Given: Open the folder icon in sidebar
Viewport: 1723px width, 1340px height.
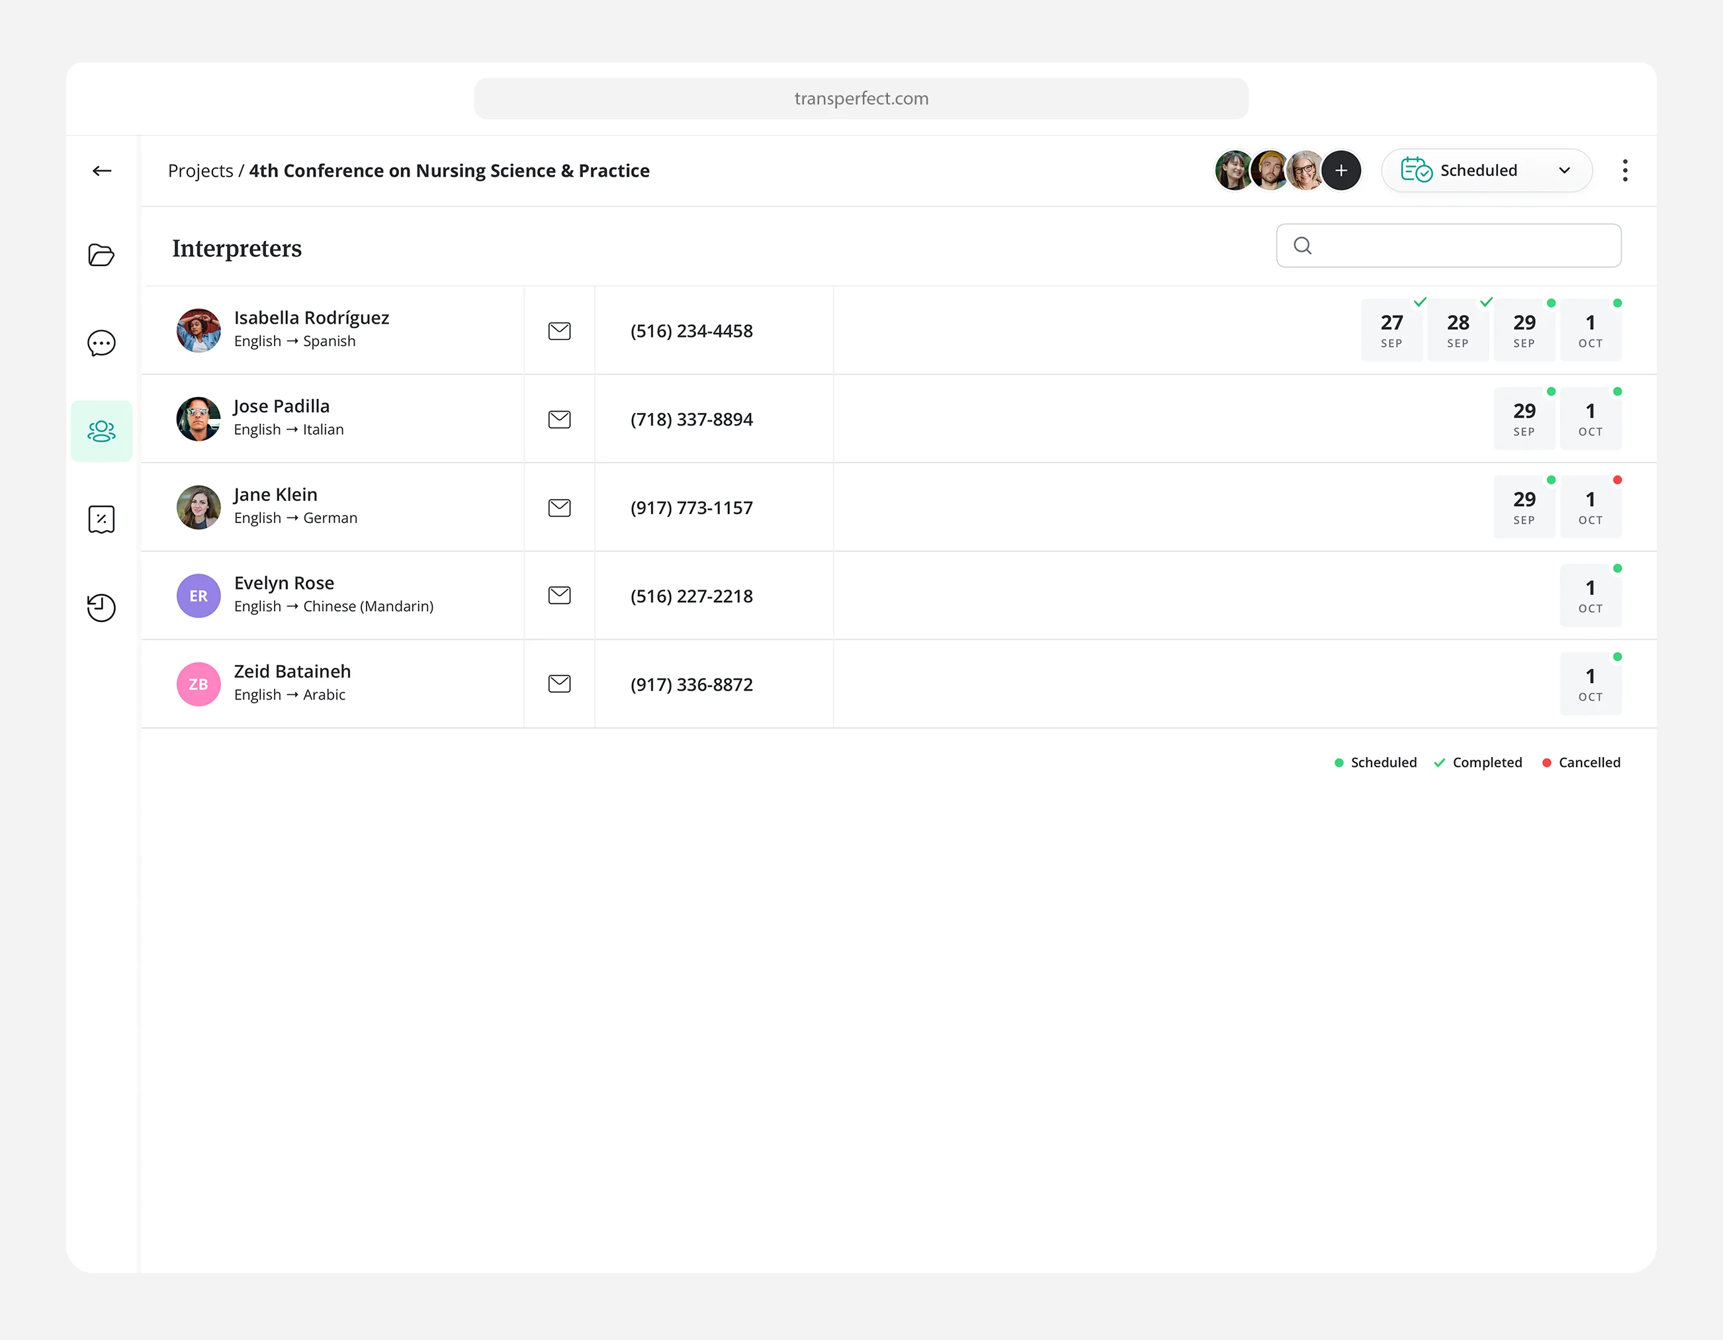Looking at the screenshot, I should click(101, 255).
